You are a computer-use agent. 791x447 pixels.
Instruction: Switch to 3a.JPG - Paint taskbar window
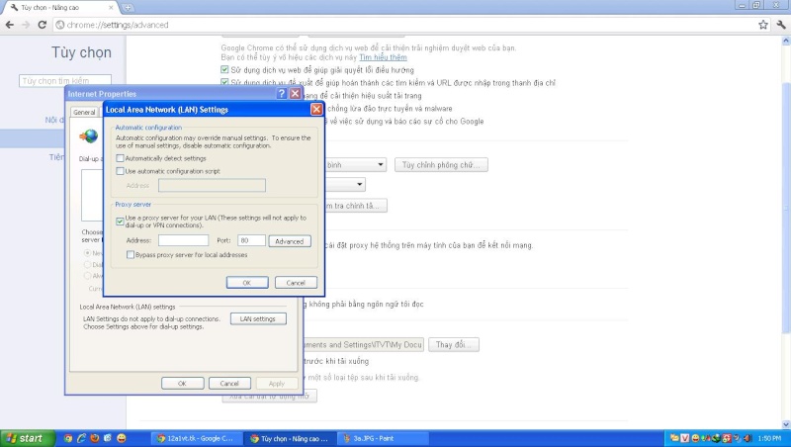tap(384, 438)
